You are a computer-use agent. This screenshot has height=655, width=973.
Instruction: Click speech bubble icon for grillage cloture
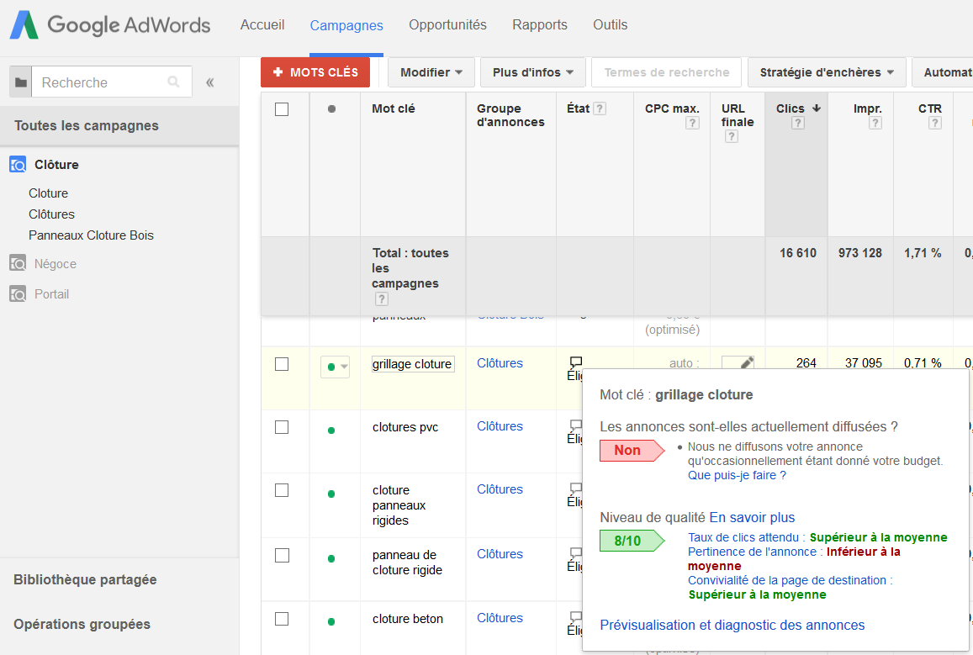click(x=576, y=361)
